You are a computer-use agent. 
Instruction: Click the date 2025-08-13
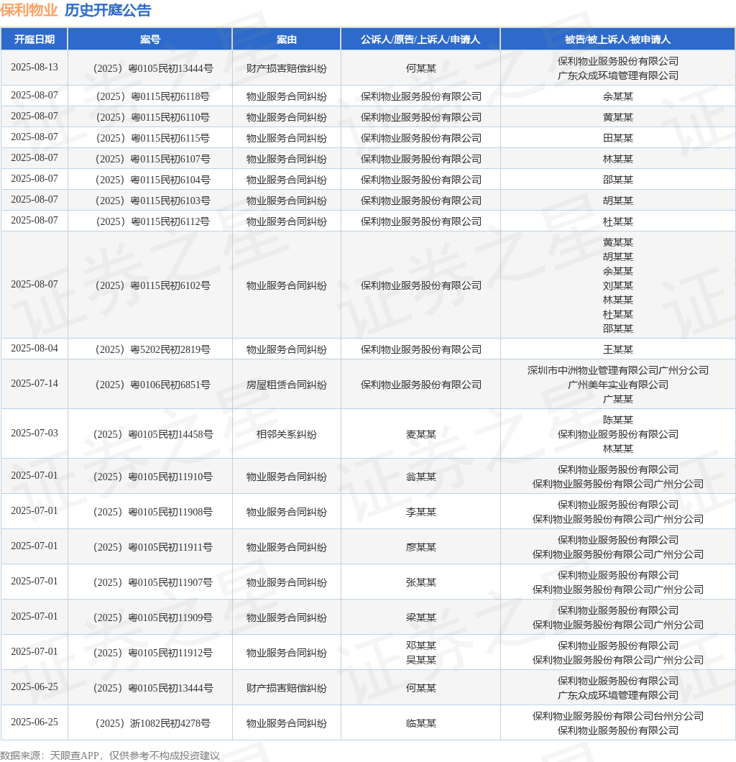pyautogui.click(x=34, y=68)
